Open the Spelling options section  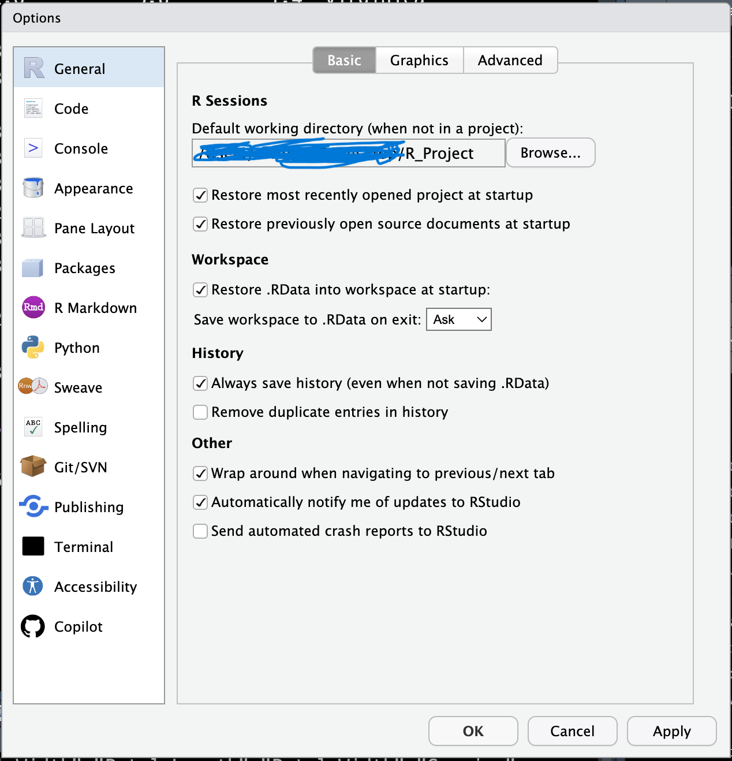[89, 427]
